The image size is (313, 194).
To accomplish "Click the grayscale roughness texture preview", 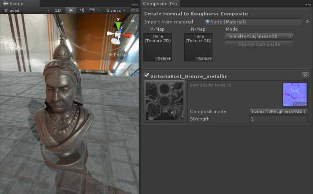I will click(165, 101).
